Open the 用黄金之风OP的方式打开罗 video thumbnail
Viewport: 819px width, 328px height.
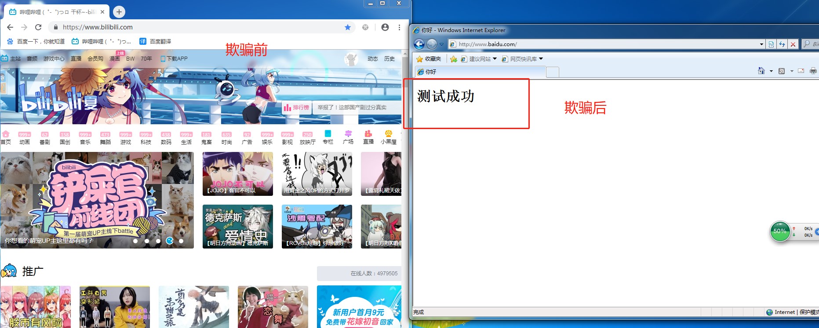(x=317, y=174)
